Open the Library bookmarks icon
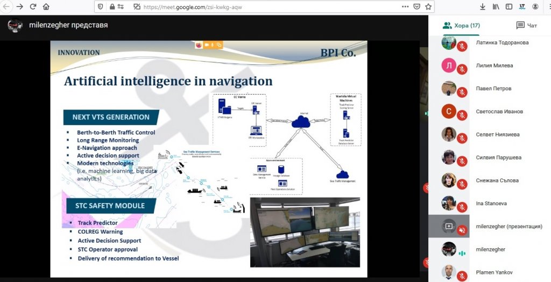The image size is (551, 282). (496, 6)
